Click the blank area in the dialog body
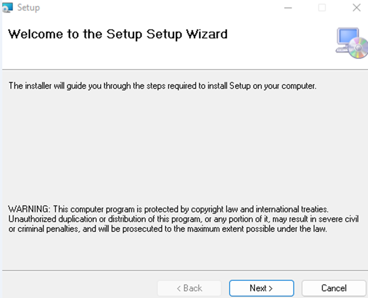 pos(184,146)
